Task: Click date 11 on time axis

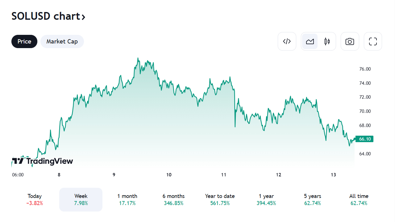Action: pyautogui.click(x=224, y=175)
